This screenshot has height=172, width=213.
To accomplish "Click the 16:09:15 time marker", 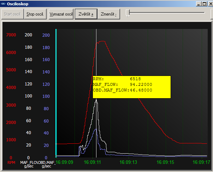I will pyautogui.click(x=165, y=162).
